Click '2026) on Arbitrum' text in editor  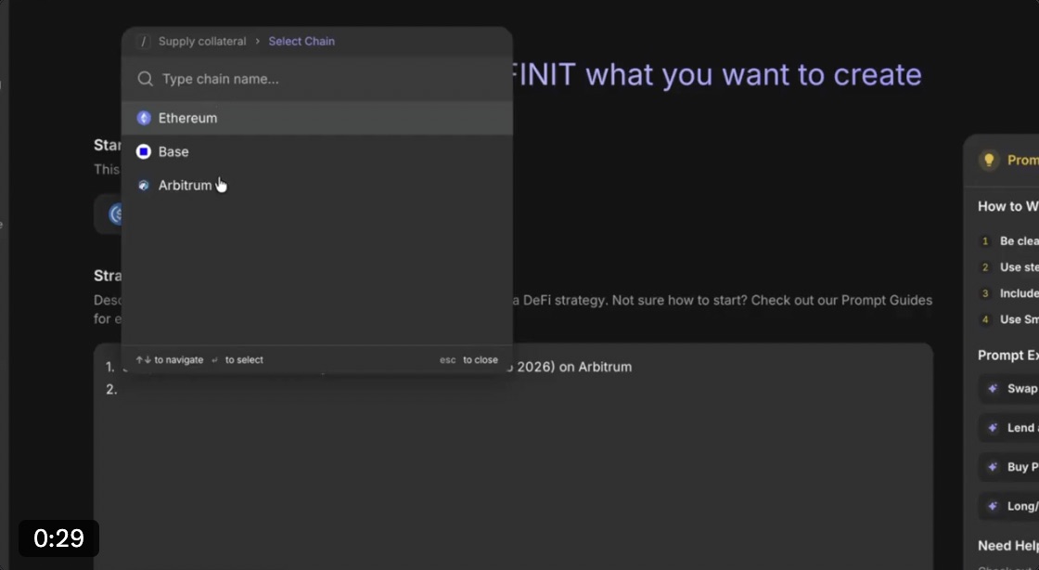(574, 367)
